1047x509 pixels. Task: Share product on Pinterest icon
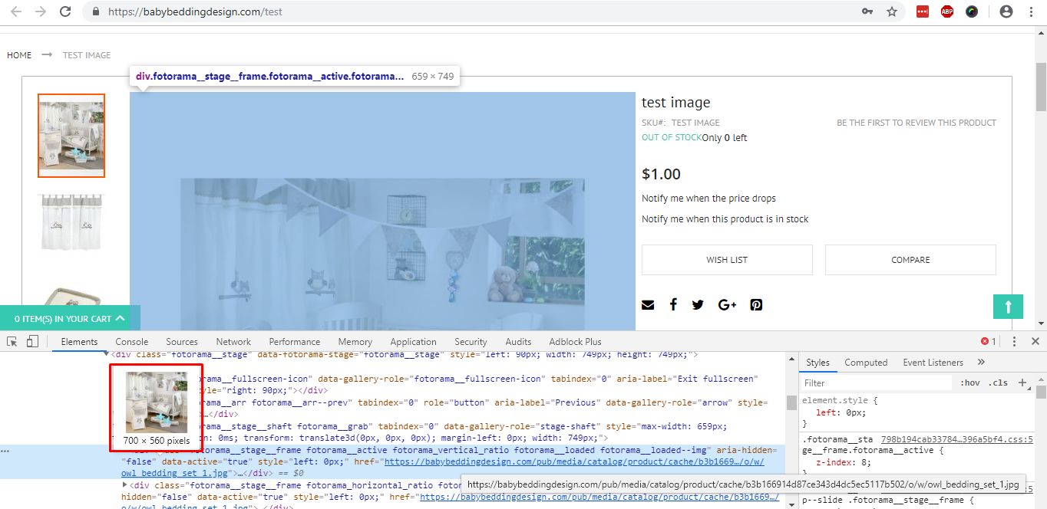756,305
